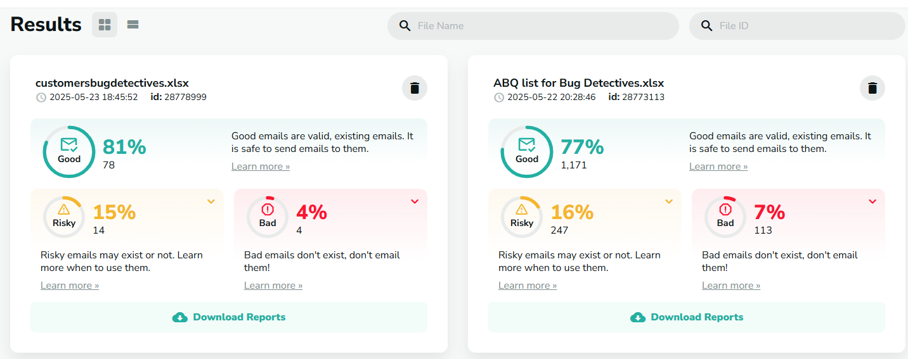Image resolution: width=908 pixels, height=359 pixels.
Task: Open Learn more under Good 81%
Action: (x=261, y=167)
